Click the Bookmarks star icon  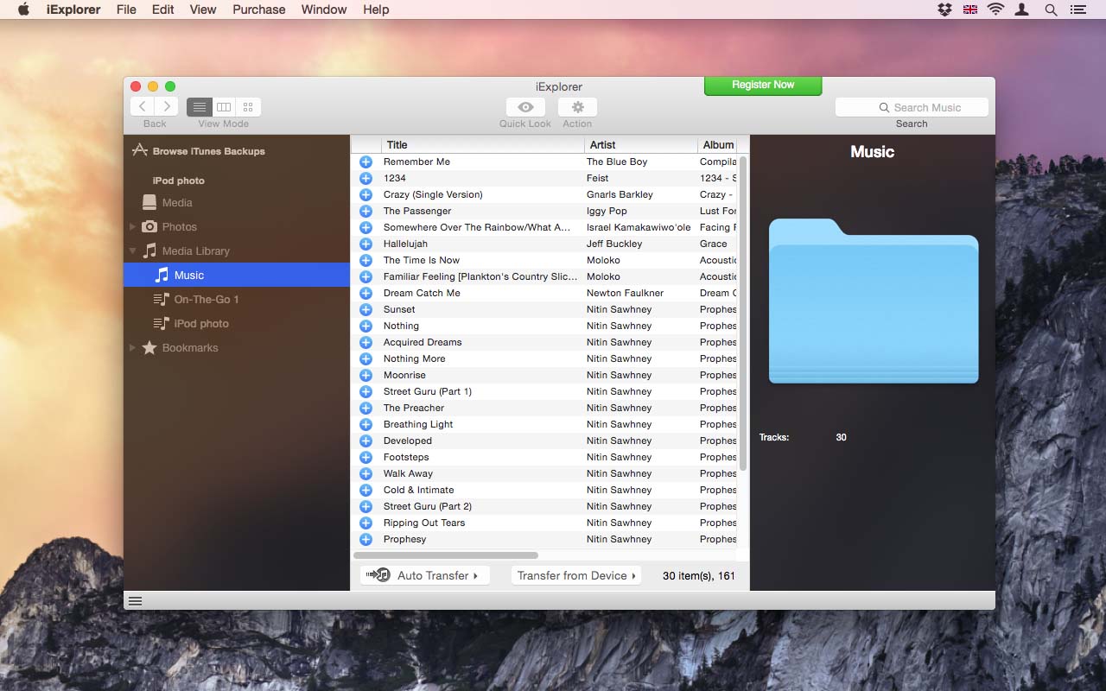(149, 347)
